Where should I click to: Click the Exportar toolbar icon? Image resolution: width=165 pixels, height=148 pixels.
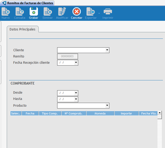(x=90, y=12)
